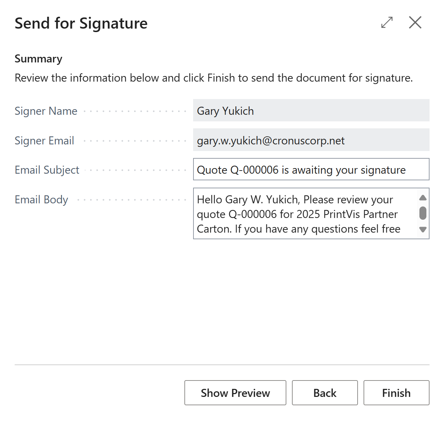Click the Email Body scroll down arrow

point(423,229)
